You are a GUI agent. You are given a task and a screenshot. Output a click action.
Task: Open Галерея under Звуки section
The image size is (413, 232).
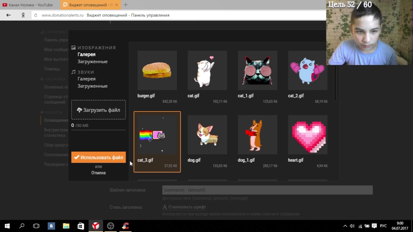tap(86, 79)
